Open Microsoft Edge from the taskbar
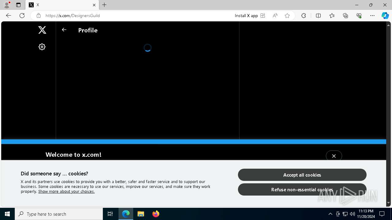Viewport: 392px width, 220px height. pos(126,214)
